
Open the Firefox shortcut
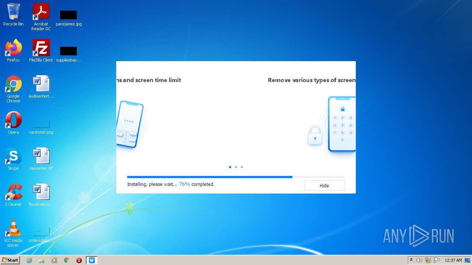13,51
